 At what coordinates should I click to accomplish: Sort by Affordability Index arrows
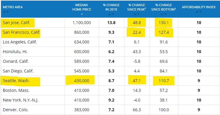point(199,12)
